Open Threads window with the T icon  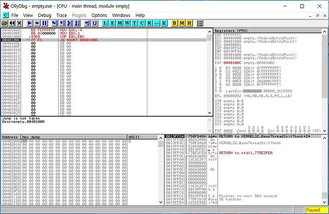point(134,23)
